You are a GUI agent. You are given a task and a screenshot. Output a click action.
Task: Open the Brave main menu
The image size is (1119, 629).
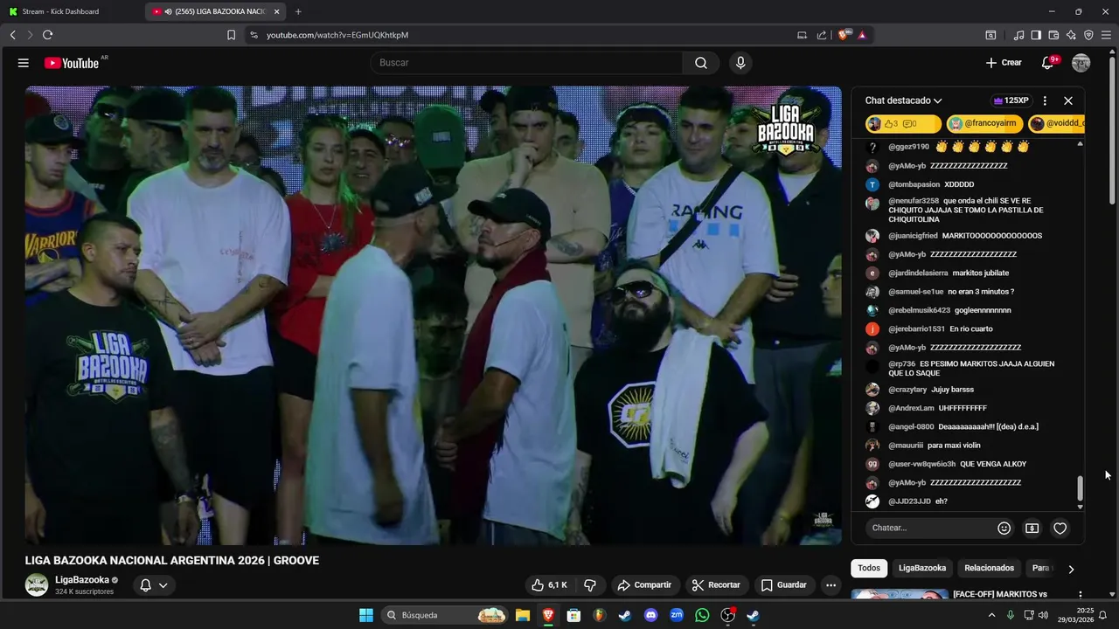(1107, 35)
